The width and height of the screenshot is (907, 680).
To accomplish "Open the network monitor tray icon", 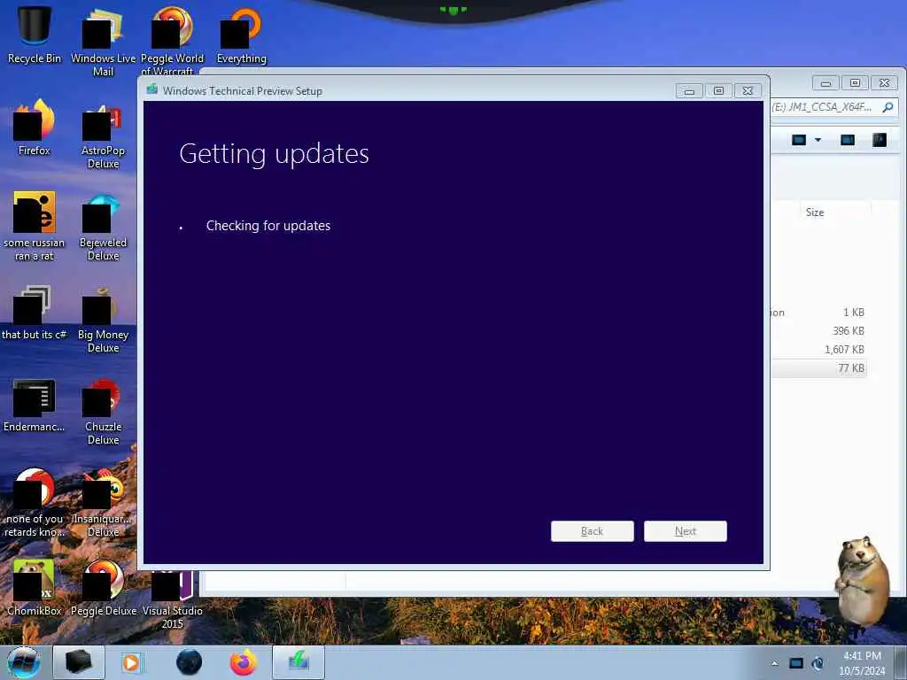I will point(796,663).
